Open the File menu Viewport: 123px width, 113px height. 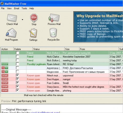click(3, 8)
